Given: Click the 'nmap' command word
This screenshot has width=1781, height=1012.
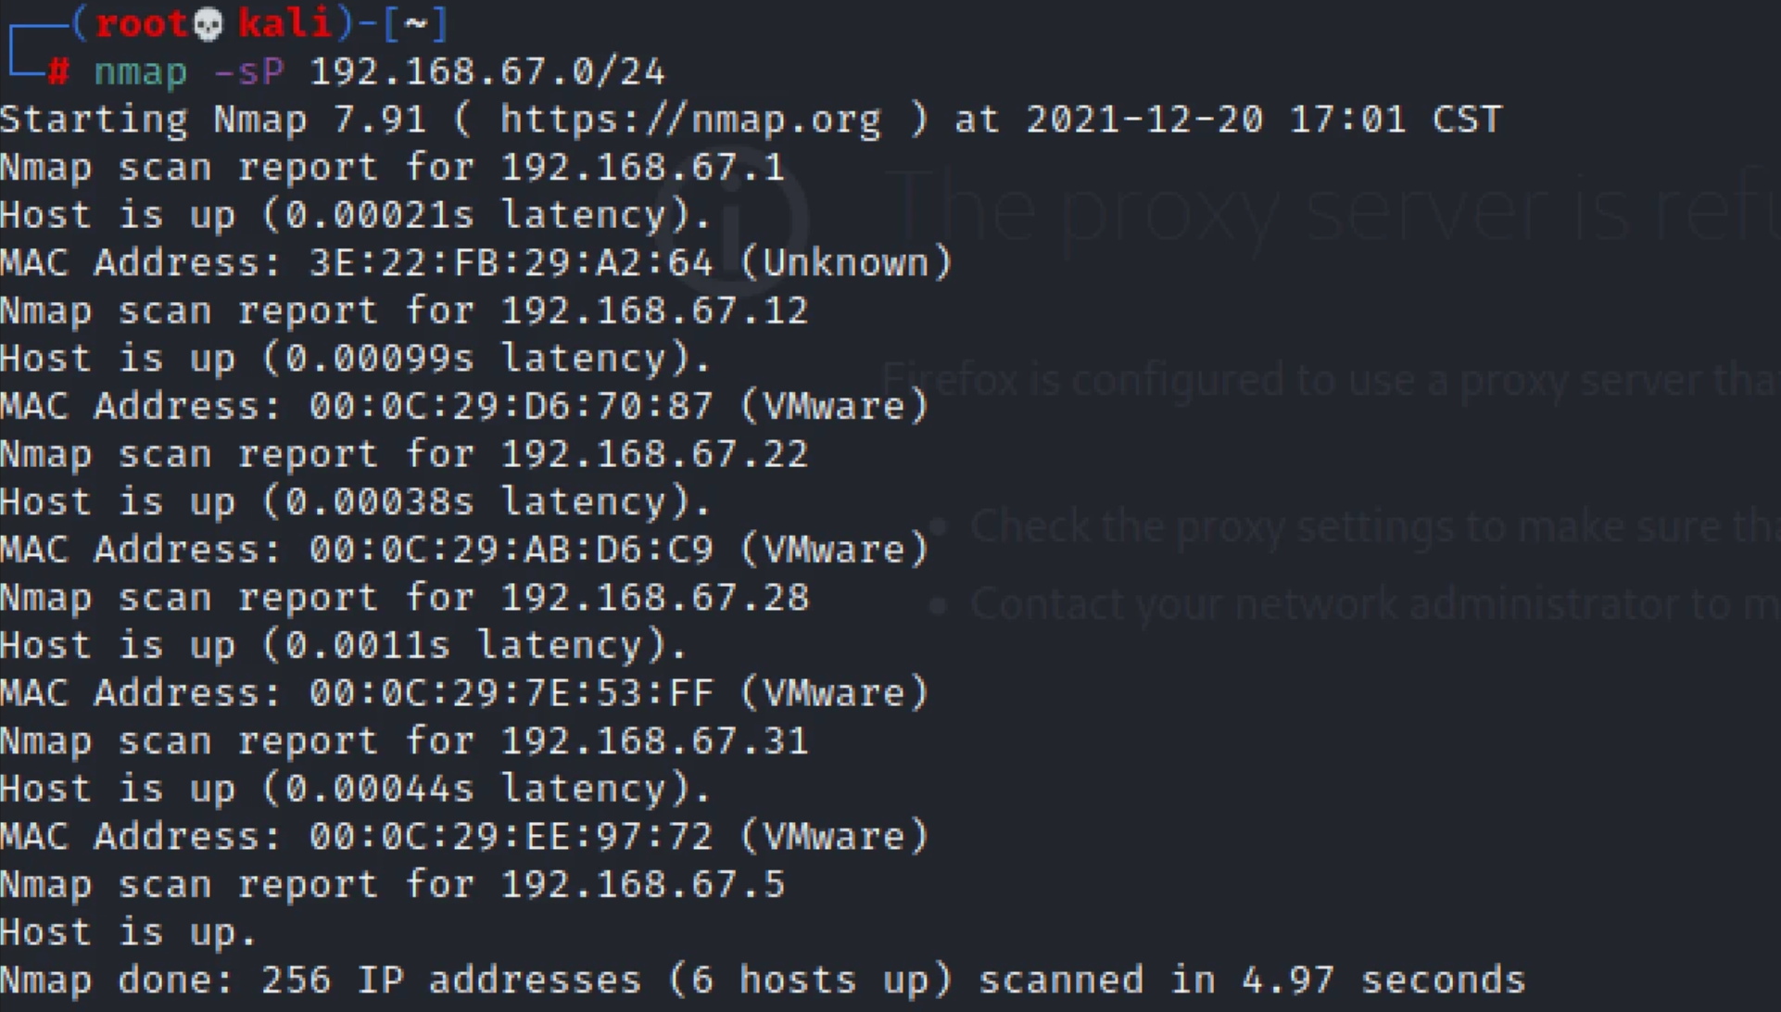Looking at the screenshot, I should click(x=140, y=72).
